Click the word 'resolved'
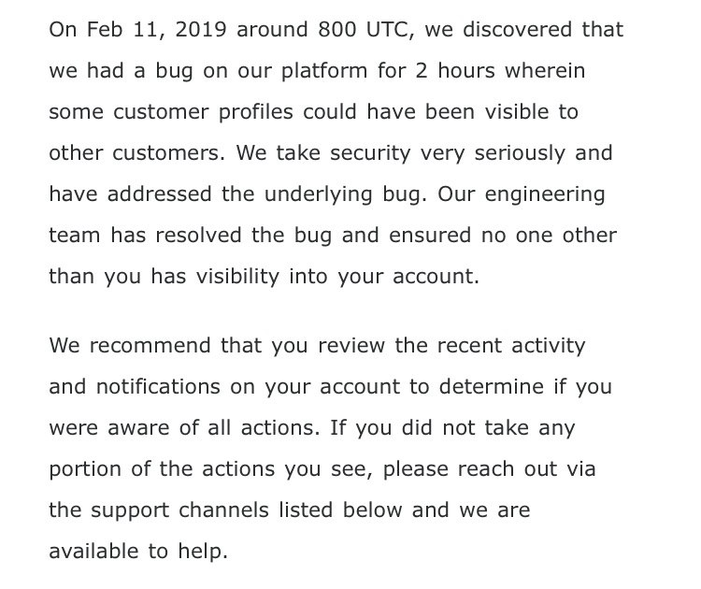Screen dimensions: 701x589 (198, 236)
